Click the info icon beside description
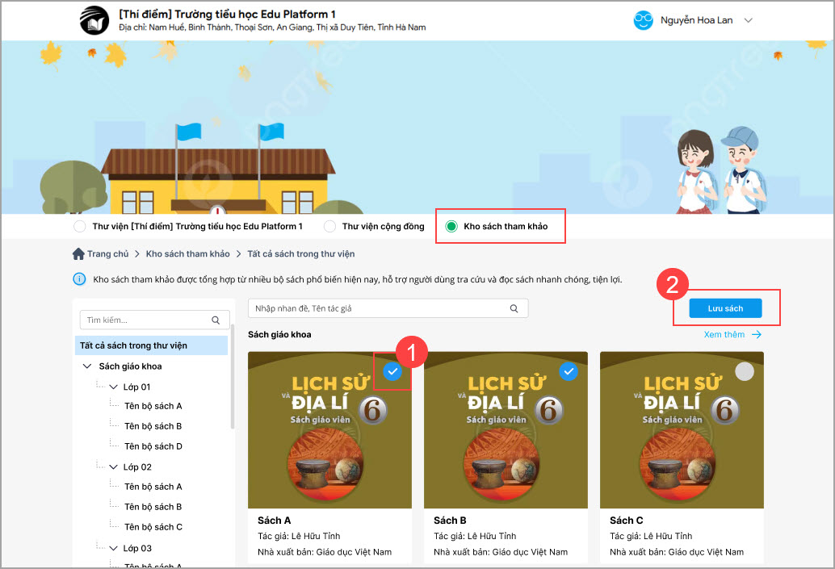835x569 pixels. tap(79, 279)
